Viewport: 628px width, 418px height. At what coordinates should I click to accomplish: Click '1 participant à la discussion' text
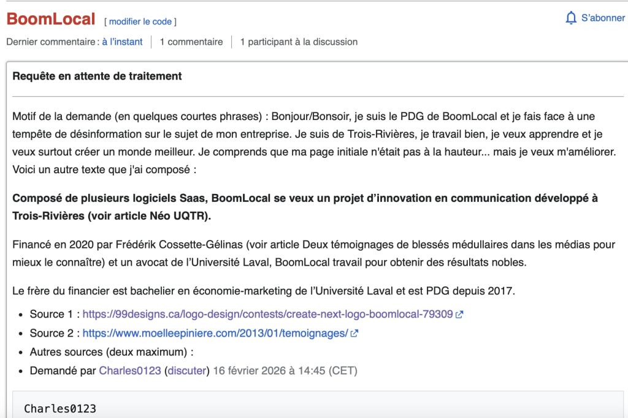(299, 42)
